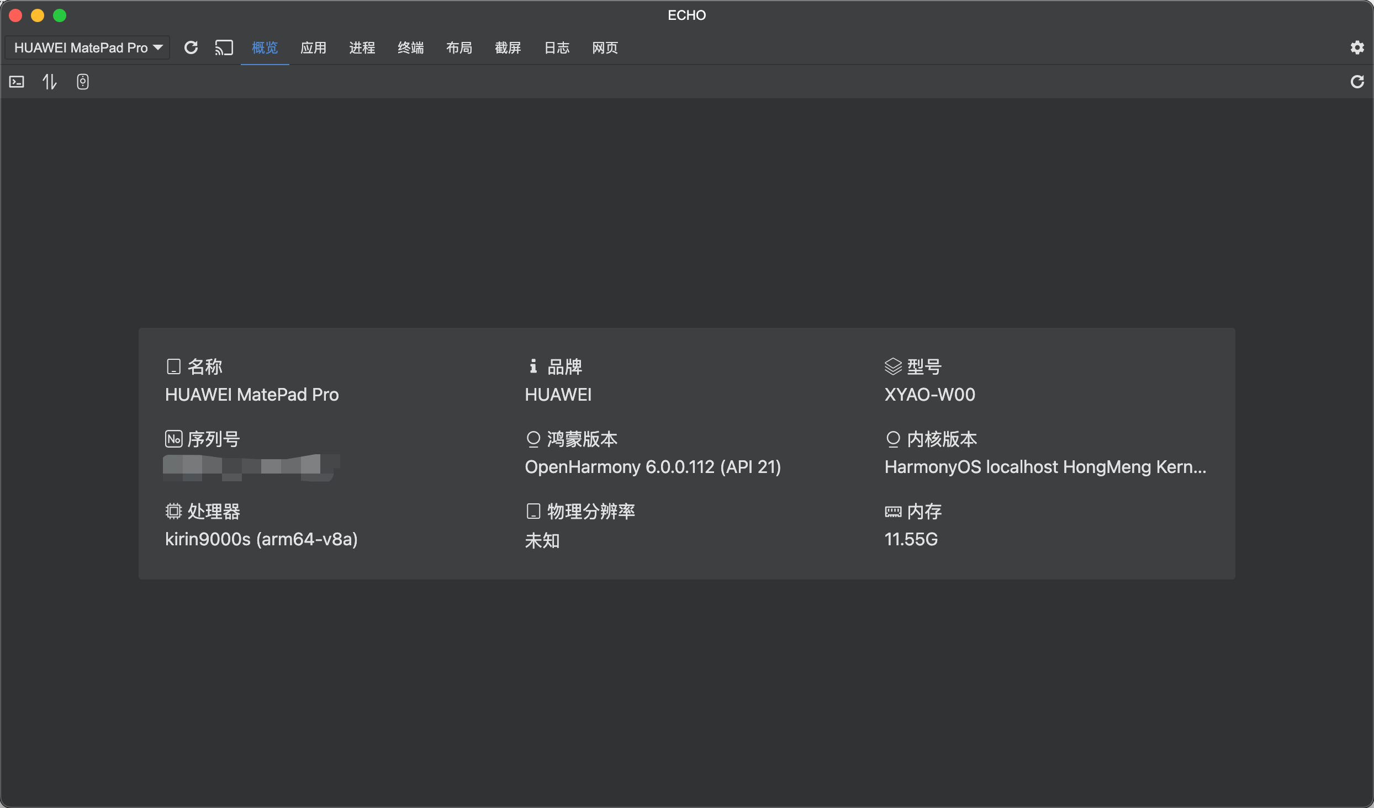Switch to the 进程 tab
Image resolution: width=1374 pixels, height=808 pixels.
362,48
